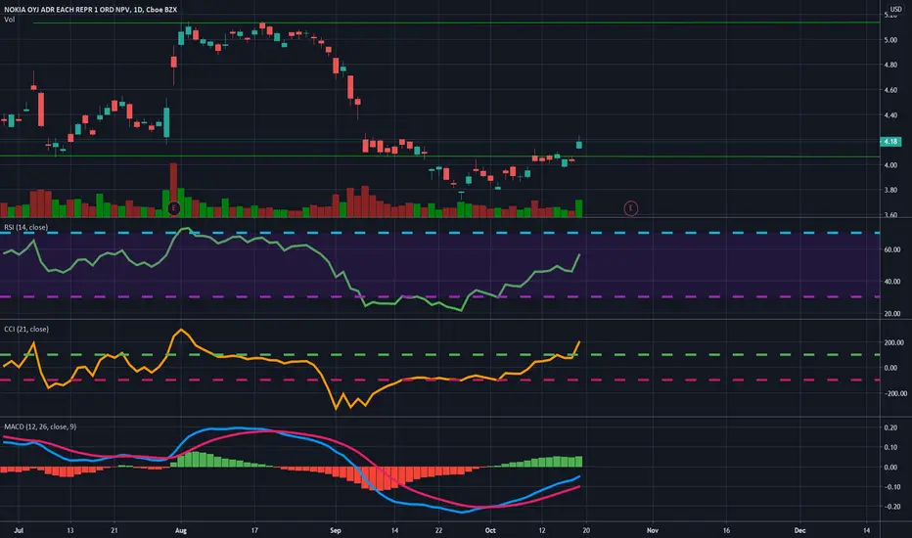The image size is (912, 538).
Task: Click the Sep label on time axis
Action: pos(335,530)
